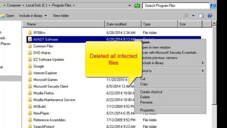The image size is (227, 128).
Task: Sort by the Date modified column header
Action: (x=123, y=24)
